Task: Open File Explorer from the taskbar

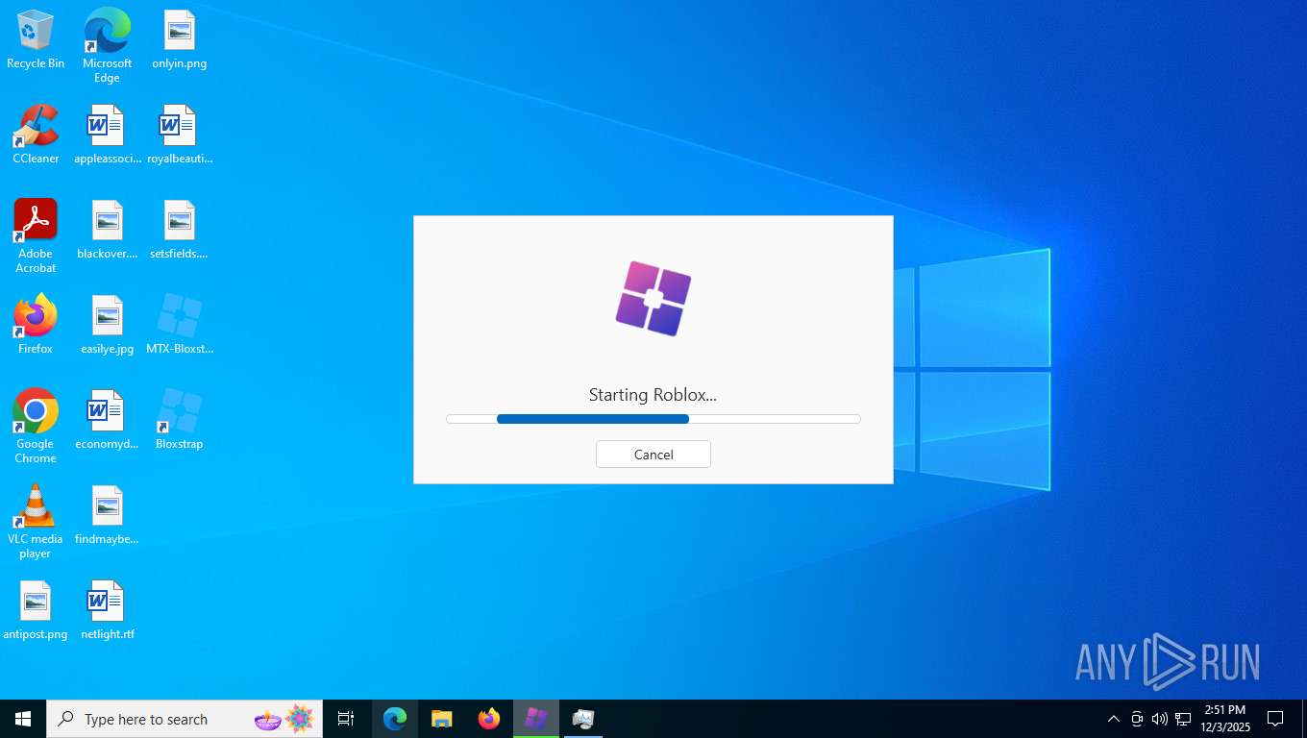Action: (x=442, y=719)
